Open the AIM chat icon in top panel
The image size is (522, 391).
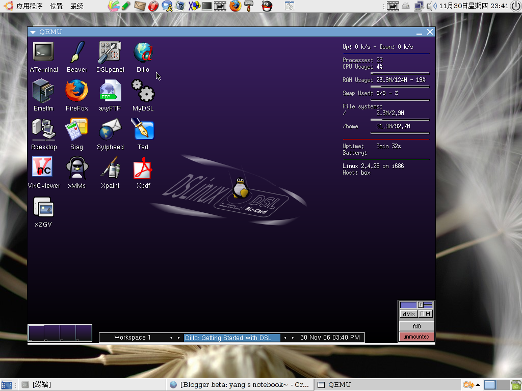[x=167, y=6]
